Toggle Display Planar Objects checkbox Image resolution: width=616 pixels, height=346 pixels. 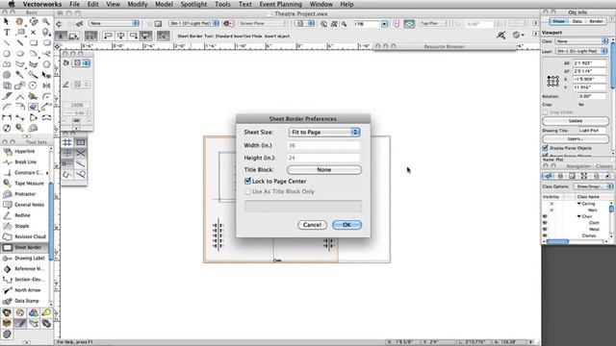pyautogui.click(x=545, y=148)
